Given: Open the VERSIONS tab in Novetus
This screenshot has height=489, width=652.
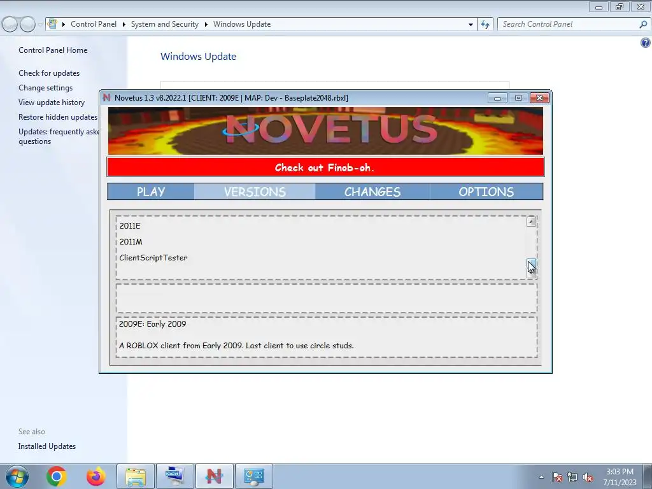Looking at the screenshot, I should coord(255,192).
